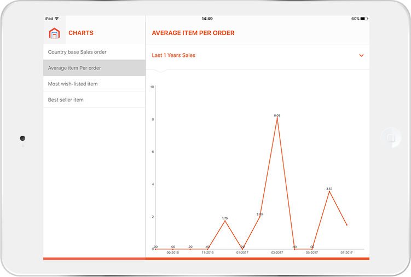Expand the chevron next to Last 1 Years Sales
This screenshot has height=277, width=411.
pyautogui.click(x=361, y=55)
